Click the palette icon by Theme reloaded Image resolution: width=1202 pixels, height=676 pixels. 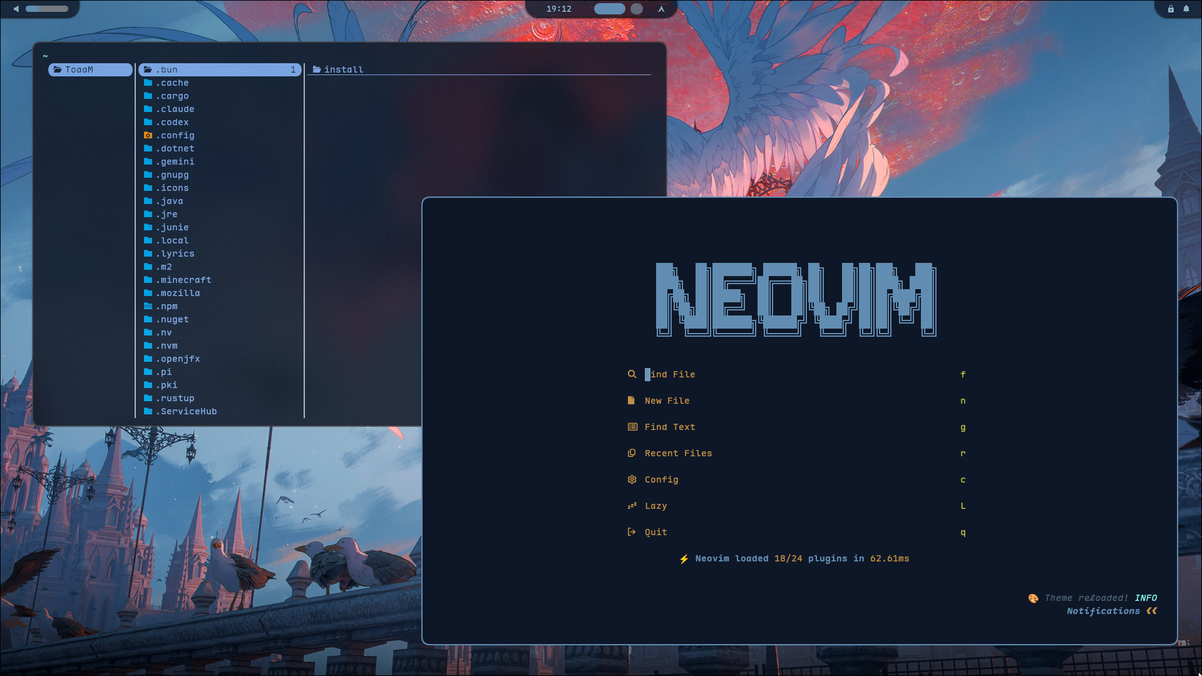(x=1033, y=598)
